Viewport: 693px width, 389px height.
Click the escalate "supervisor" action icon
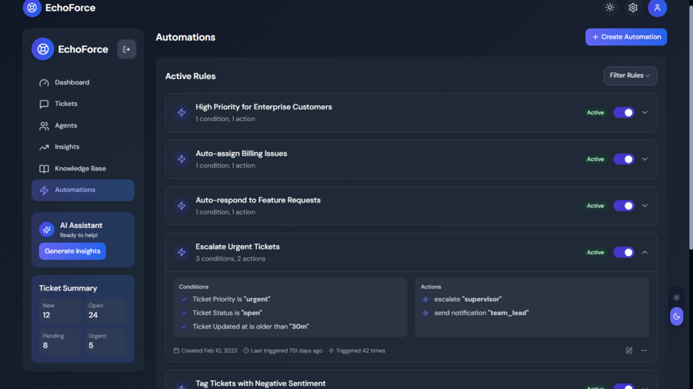click(425, 299)
